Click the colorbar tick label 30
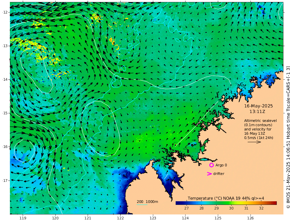290x224 pixels. (x=231, y=208)
